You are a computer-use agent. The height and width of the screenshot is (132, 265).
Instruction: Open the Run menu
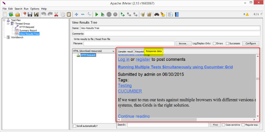[26, 9]
